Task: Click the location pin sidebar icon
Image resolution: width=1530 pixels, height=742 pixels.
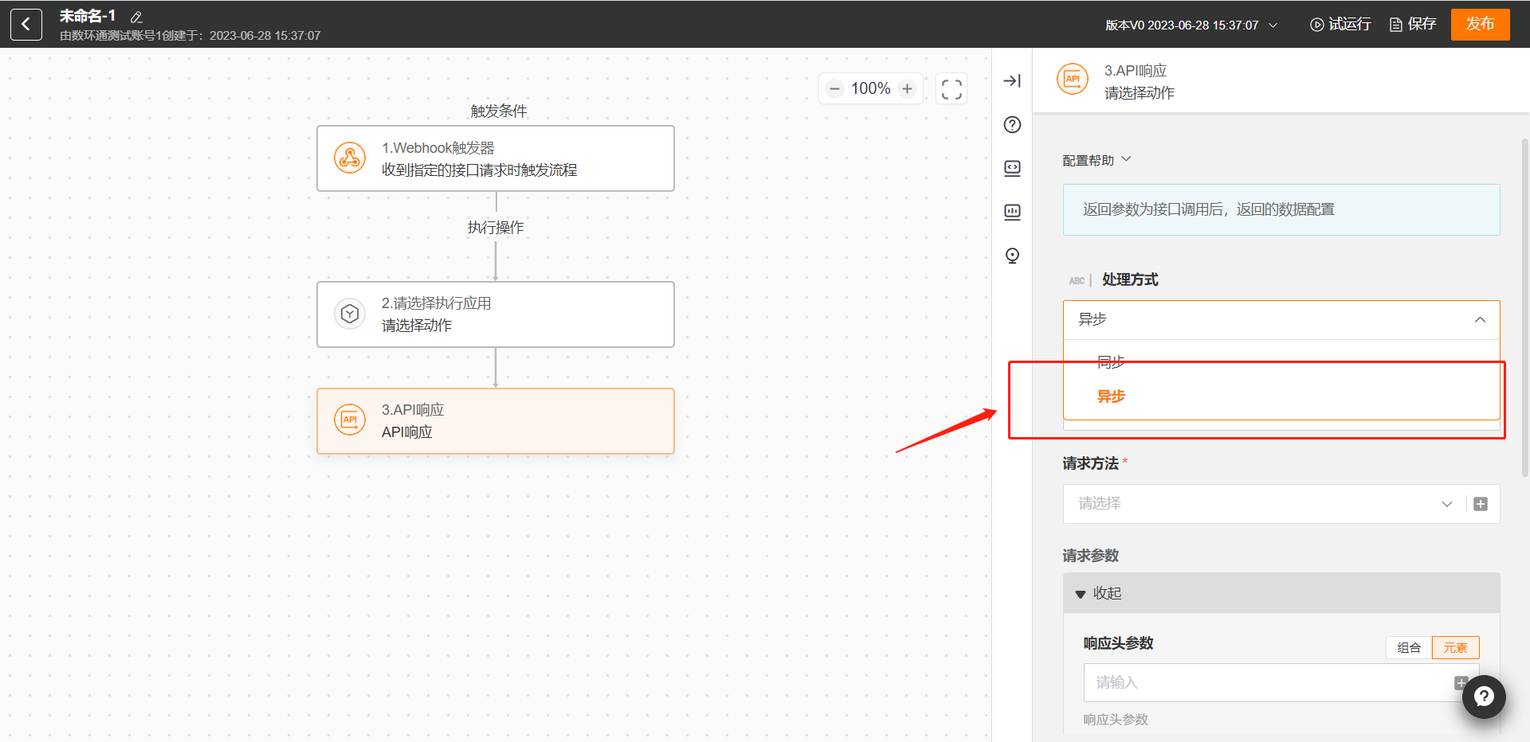Action: point(1012,256)
